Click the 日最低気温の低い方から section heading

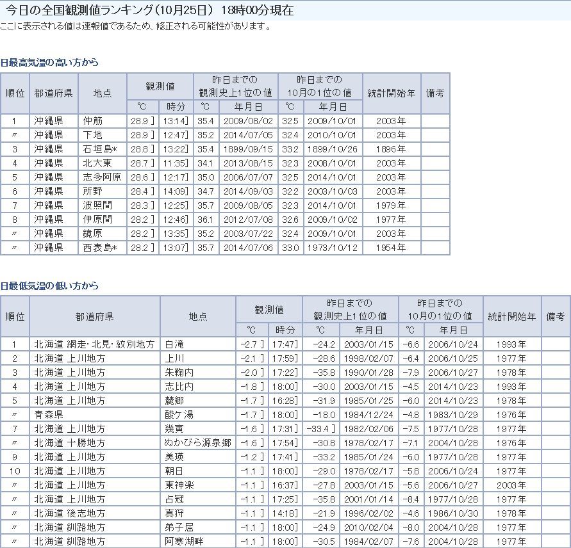tap(50, 286)
